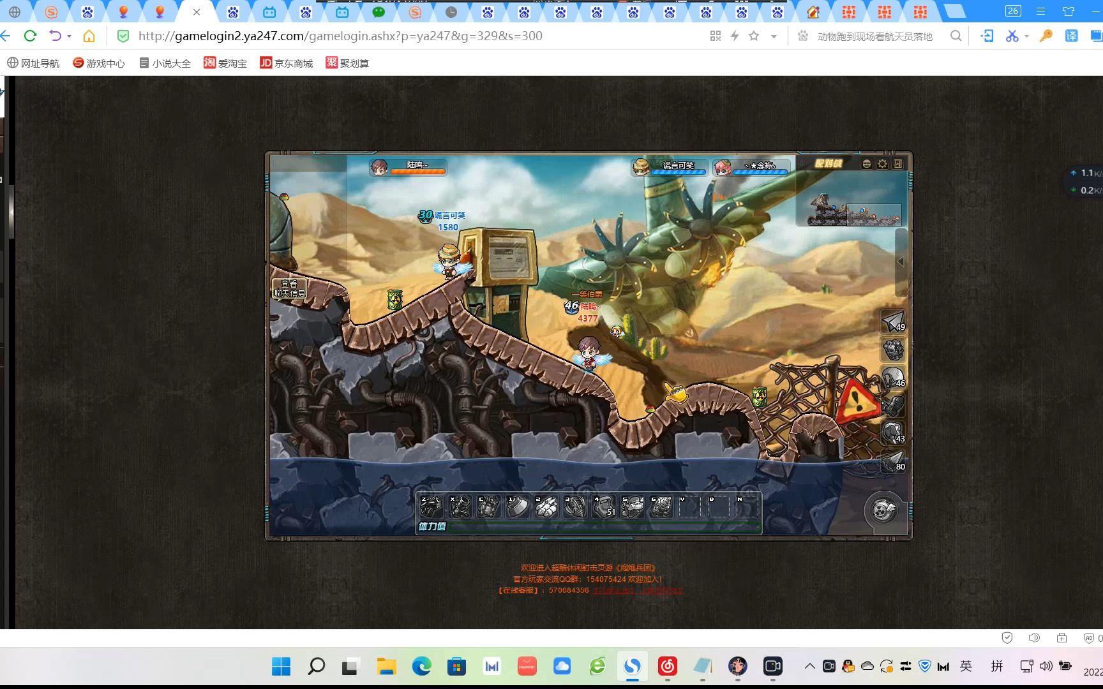Click the exit battle icon

tap(898, 164)
